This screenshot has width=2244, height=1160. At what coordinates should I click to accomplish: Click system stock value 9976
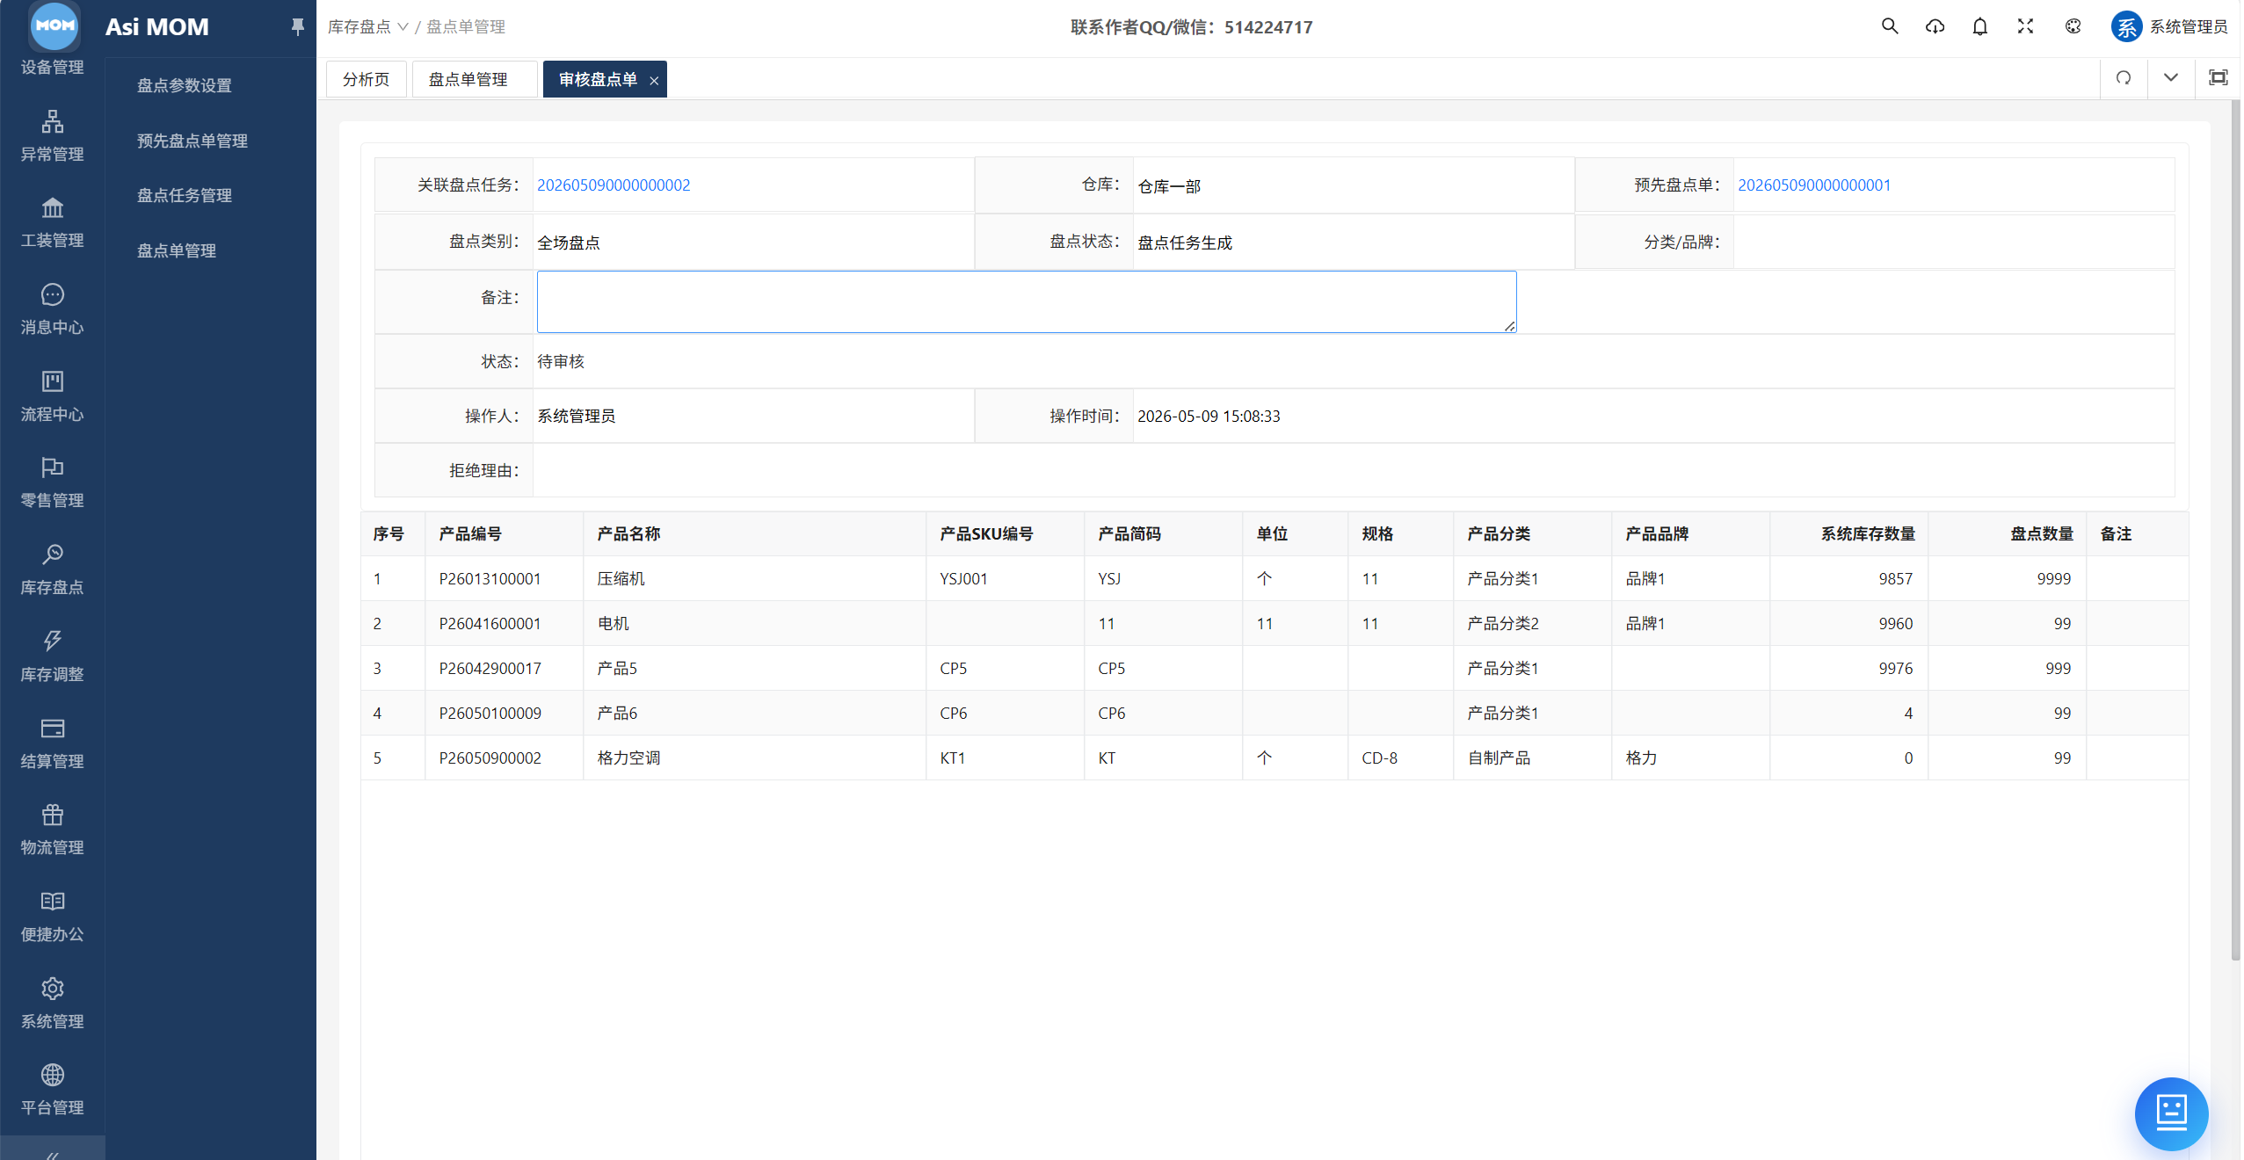(1896, 669)
